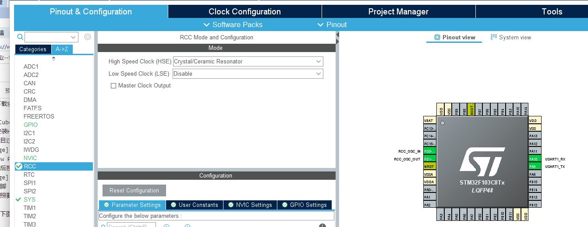
Task: Open the NVIC Settings tab
Action: coord(250,205)
